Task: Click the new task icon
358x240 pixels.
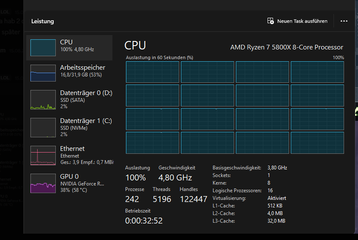Action: click(271, 21)
